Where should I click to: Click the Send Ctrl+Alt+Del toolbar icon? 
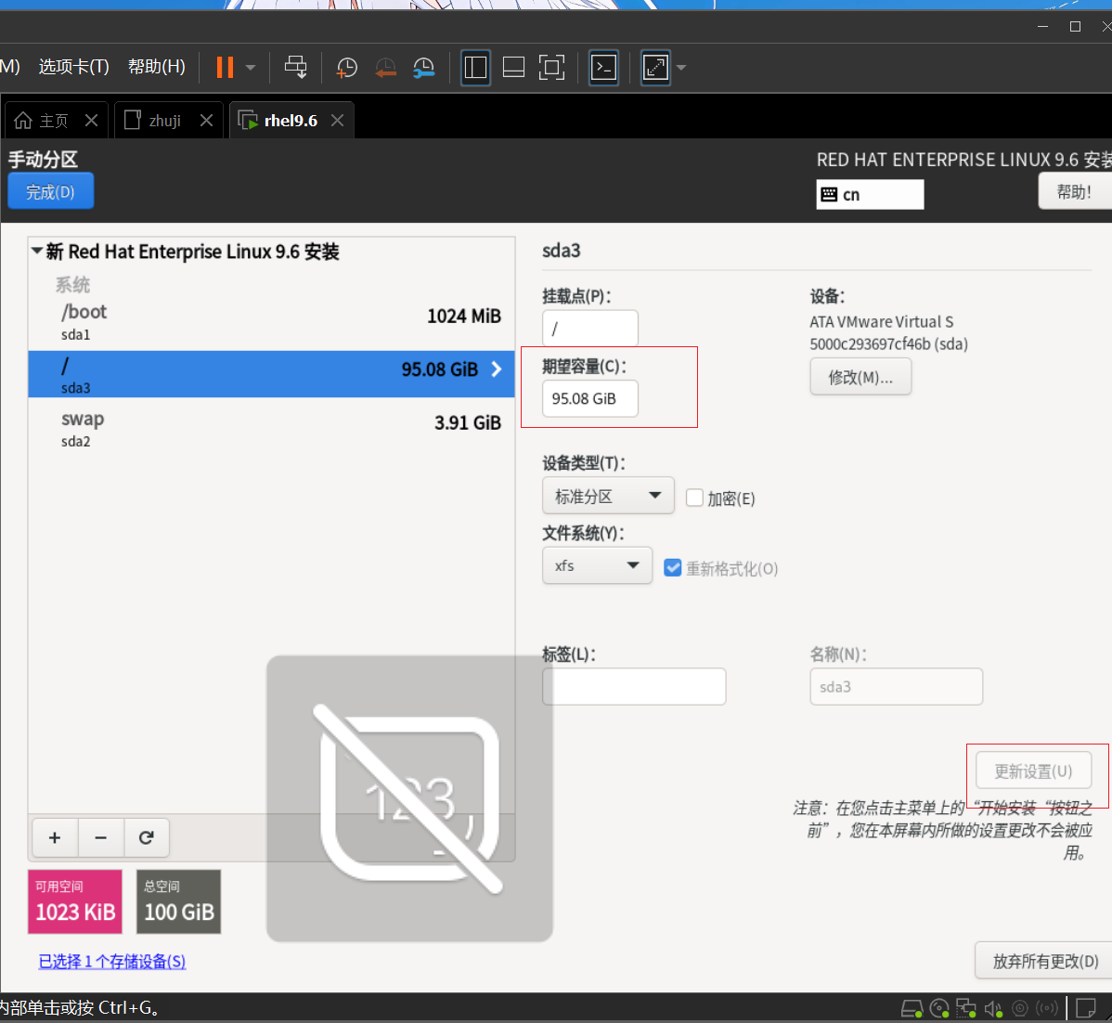click(296, 68)
